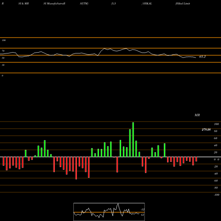The image size is (221, 221).
Task: Click the RSI axis label 30
Action: [3, 65]
